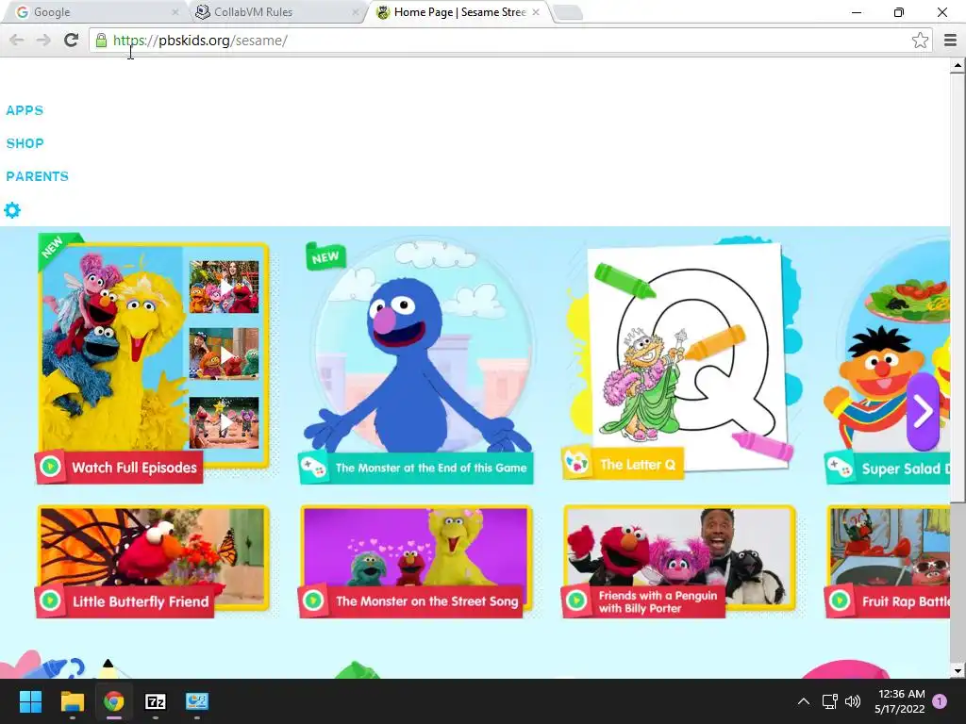Open The Monster at the End of this Game

430,468
